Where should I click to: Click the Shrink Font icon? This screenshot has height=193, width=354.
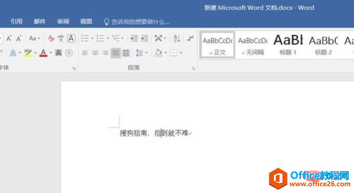pos(19,39)
